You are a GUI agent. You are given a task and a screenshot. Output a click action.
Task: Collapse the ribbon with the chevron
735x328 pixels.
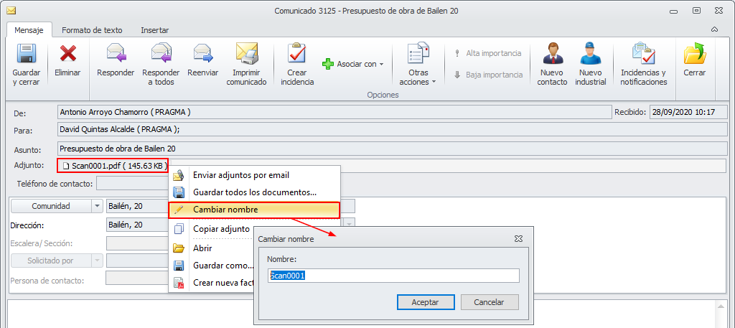[714, 29]
